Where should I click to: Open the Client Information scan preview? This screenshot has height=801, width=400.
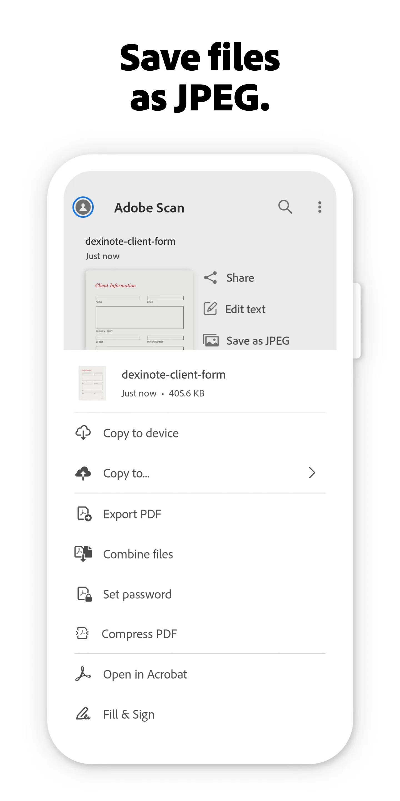[x=139, y=310]
